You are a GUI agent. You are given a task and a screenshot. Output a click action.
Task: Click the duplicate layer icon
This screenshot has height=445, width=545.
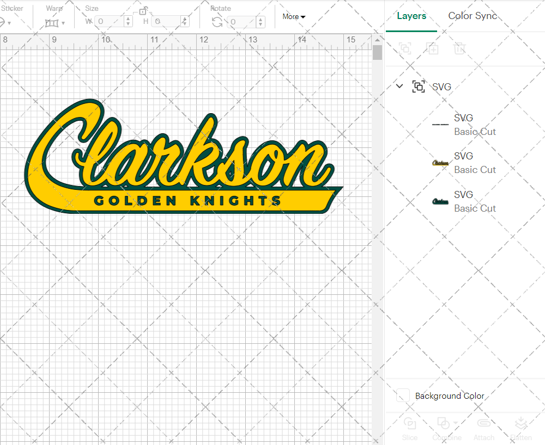(433, 48)
